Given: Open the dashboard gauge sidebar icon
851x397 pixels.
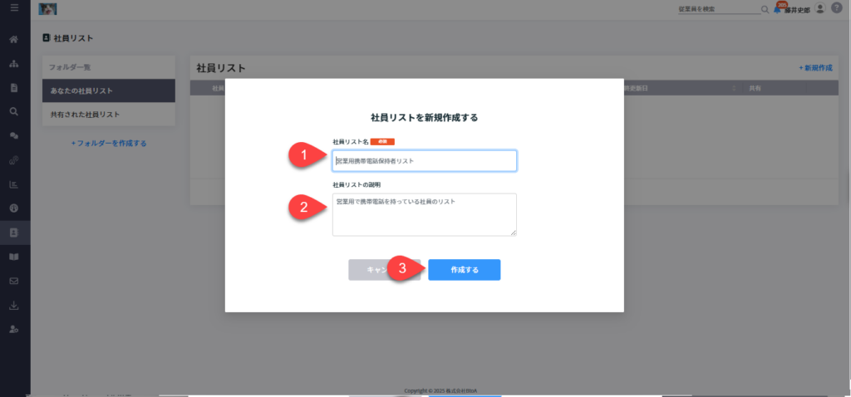Looking at the screenshot, I should click(15, 208).
